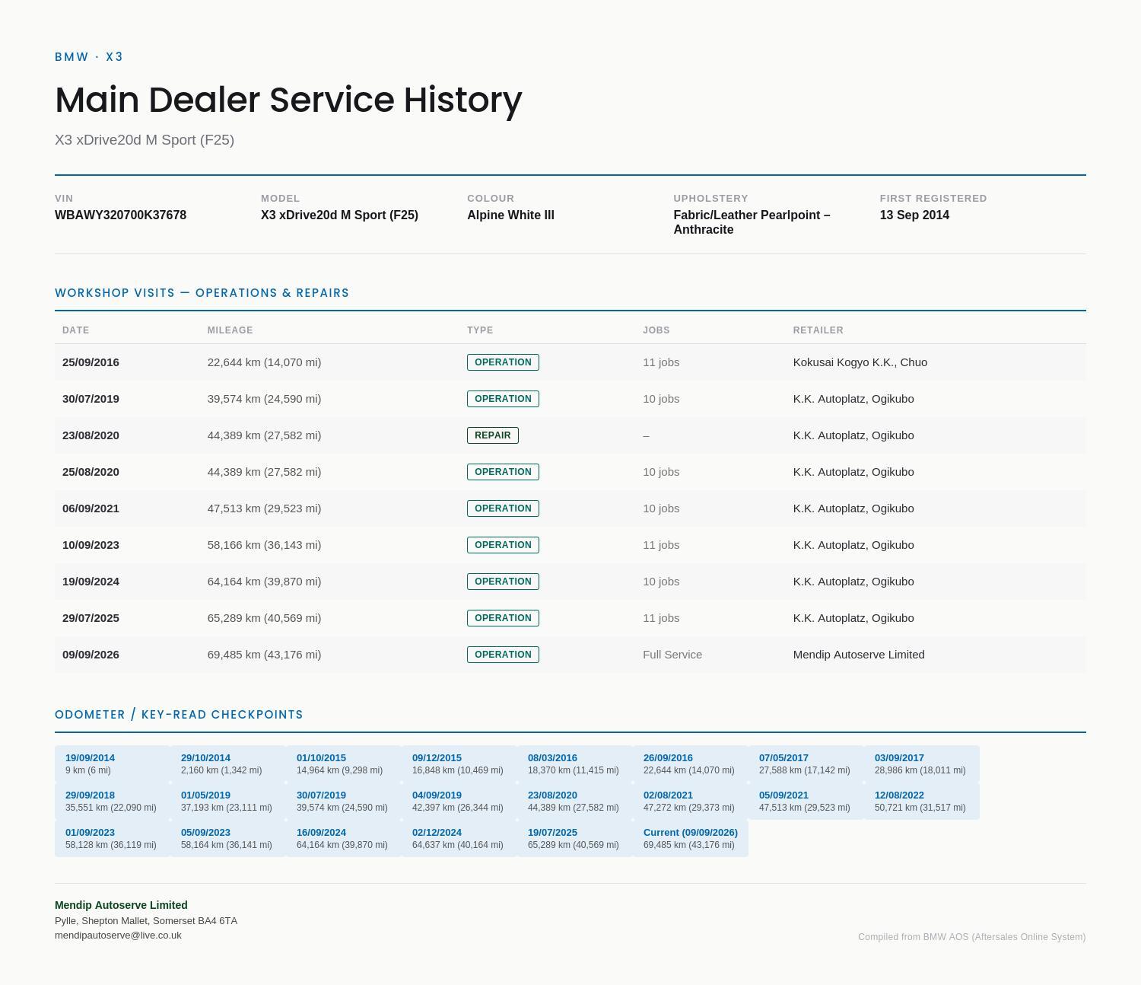Click the 26/09/2016 checkpoint card
The image size is (1141, 985).
click(691, 764)
